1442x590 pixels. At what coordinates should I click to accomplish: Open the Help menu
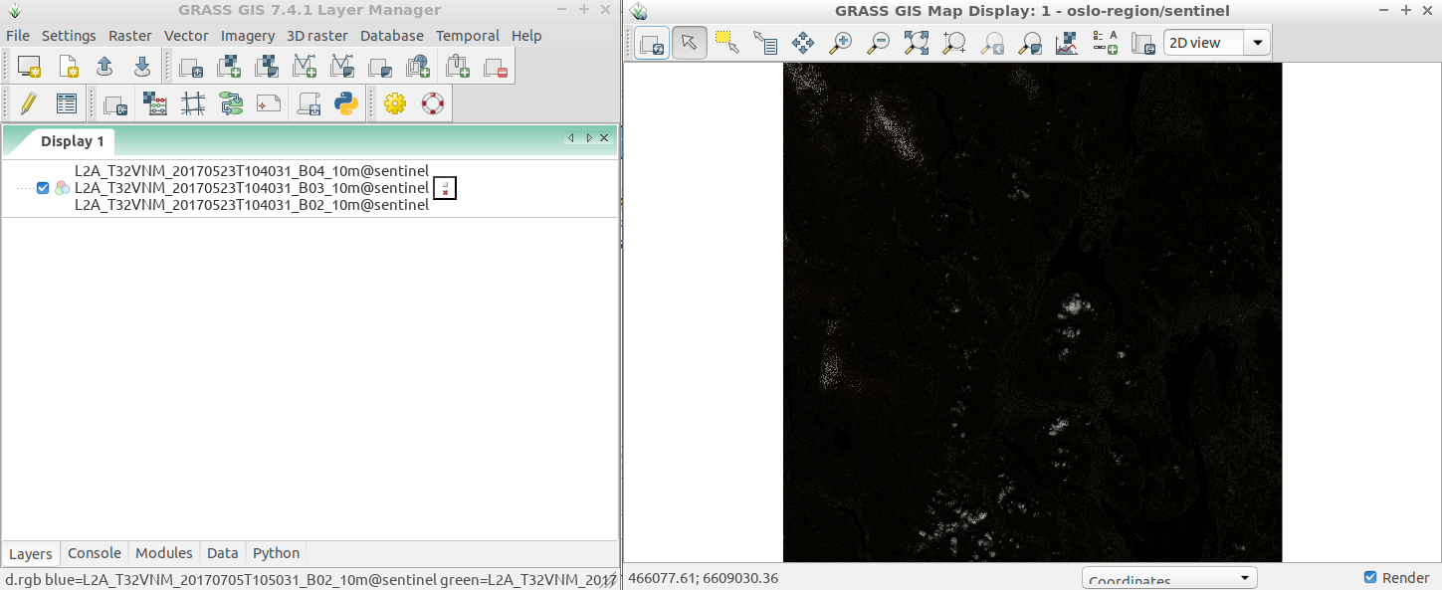(526, 36)
